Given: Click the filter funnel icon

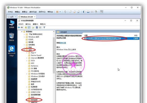Looking at the screenshot, I should coord(44,27).
